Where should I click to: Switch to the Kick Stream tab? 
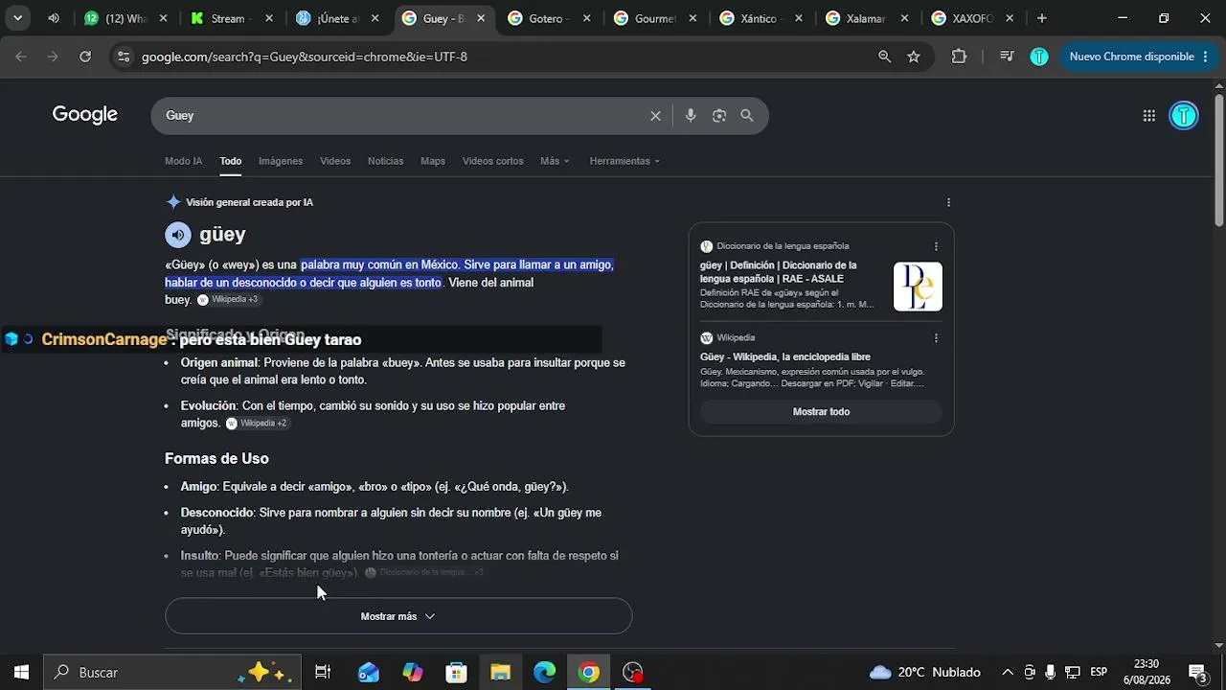(x=233, y=18)
